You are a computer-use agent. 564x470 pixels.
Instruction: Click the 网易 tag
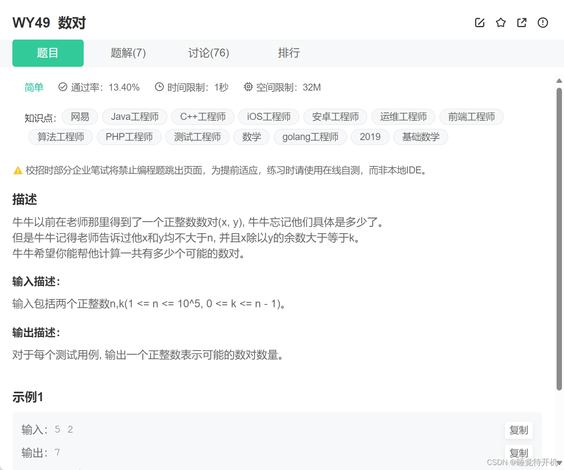point(80,117)
